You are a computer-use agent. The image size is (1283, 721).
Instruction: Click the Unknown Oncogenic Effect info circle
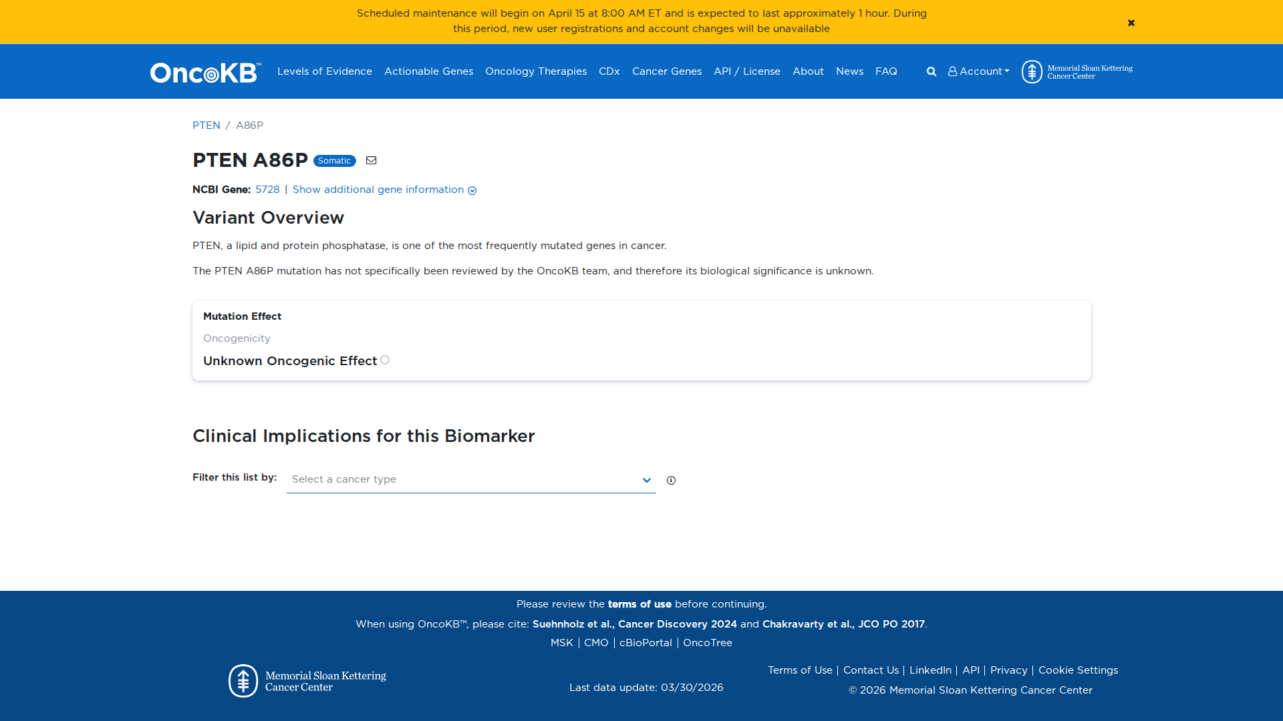(x=385, y=360)
